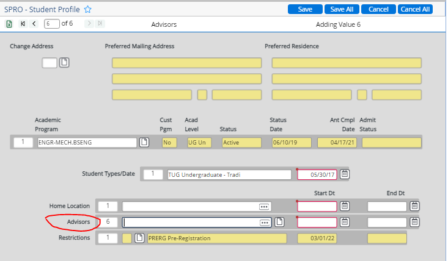Select Ant Cmpl Date 04/17/21
This screenshot has height=261, width=448.
click(337, 143)
